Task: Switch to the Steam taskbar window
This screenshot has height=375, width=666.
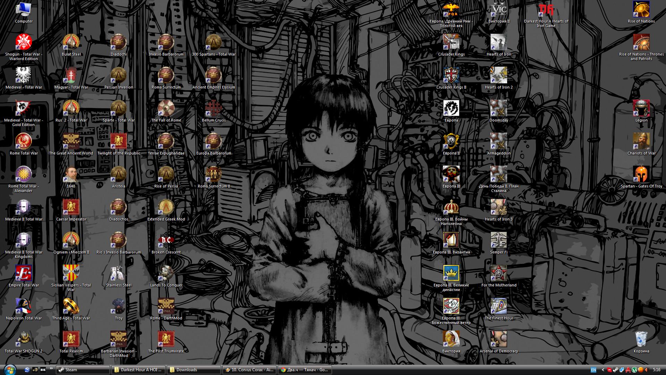Action: (x=83, y=370)
